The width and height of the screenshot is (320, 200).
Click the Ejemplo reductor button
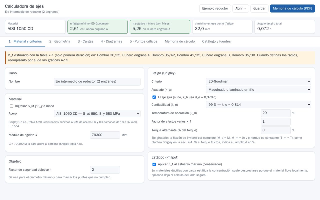pyautogui.click(x=215, y=8)
